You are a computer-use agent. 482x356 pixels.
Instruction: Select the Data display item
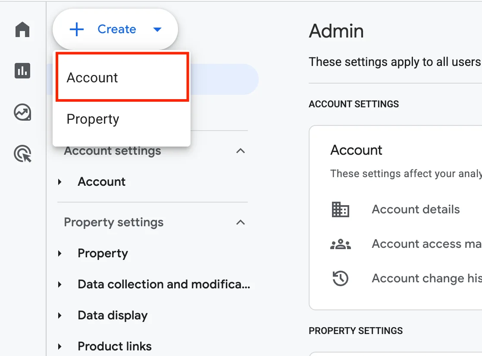(113, 316)
